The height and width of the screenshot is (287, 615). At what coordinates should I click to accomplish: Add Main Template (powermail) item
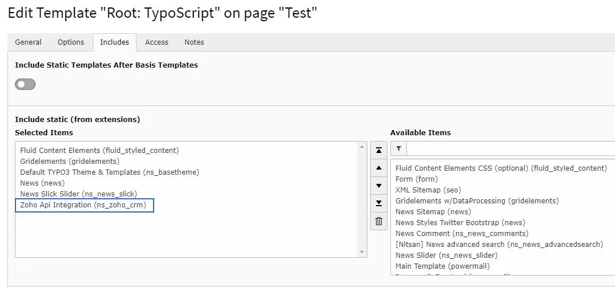tap(442, 266)
